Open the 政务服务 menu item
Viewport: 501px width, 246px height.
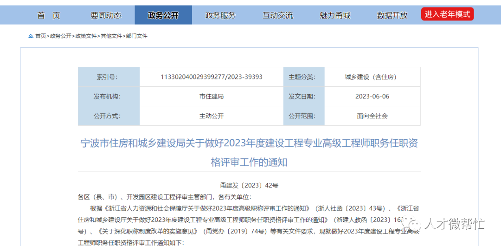[220, 15]
